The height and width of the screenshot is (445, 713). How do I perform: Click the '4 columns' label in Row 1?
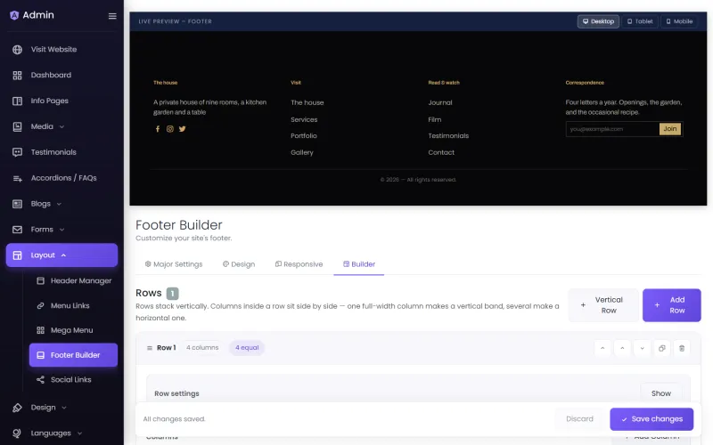(202, 348)
